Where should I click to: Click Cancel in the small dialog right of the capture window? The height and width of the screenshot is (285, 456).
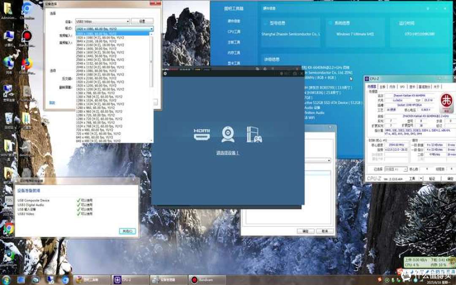coord(325,231)
